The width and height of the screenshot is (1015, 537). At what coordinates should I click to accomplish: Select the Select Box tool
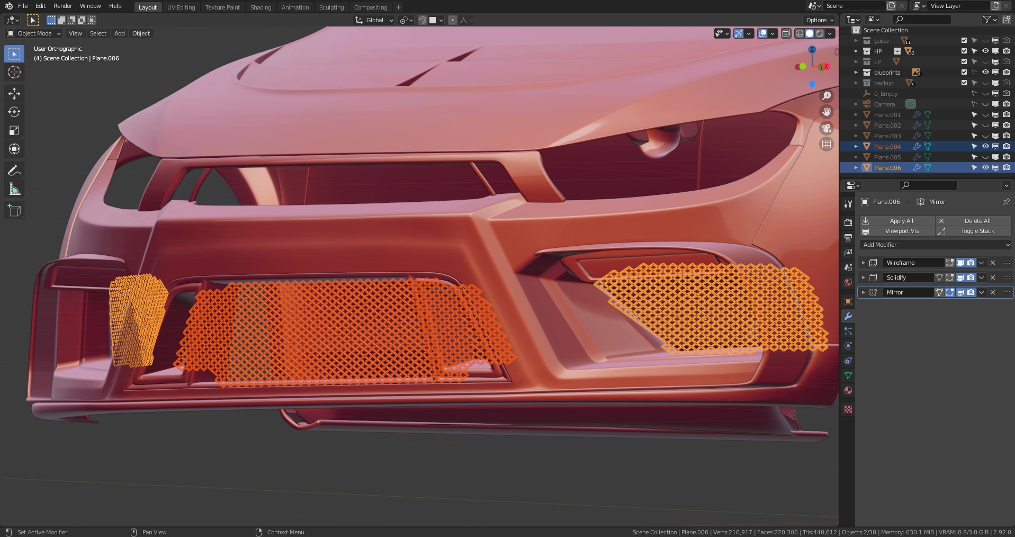tap(14, 53)
